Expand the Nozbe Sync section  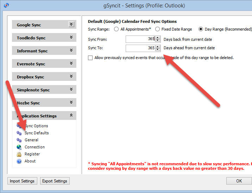tap(71, 102)
